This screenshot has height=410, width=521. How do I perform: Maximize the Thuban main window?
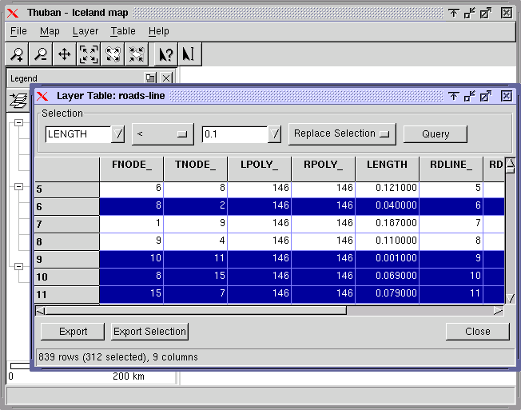click(x=486, y=13)
